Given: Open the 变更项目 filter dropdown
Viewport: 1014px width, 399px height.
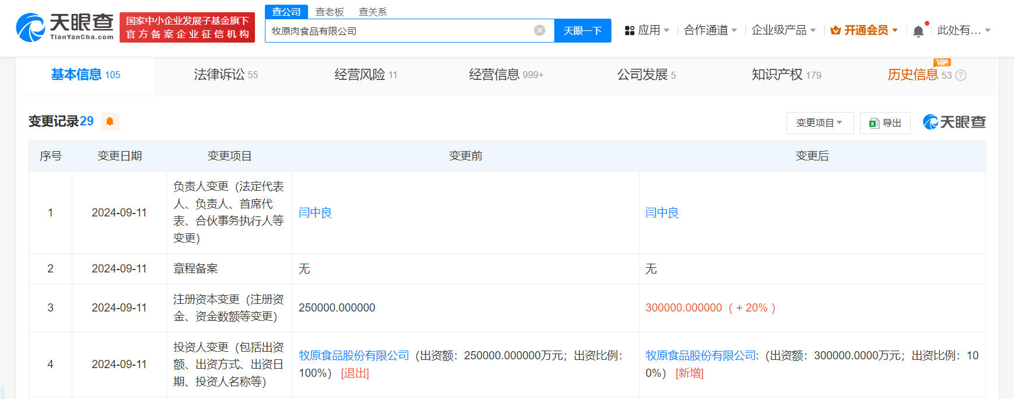Looking at the screenshot, I should pyautogui.click(x=819, y=123).
